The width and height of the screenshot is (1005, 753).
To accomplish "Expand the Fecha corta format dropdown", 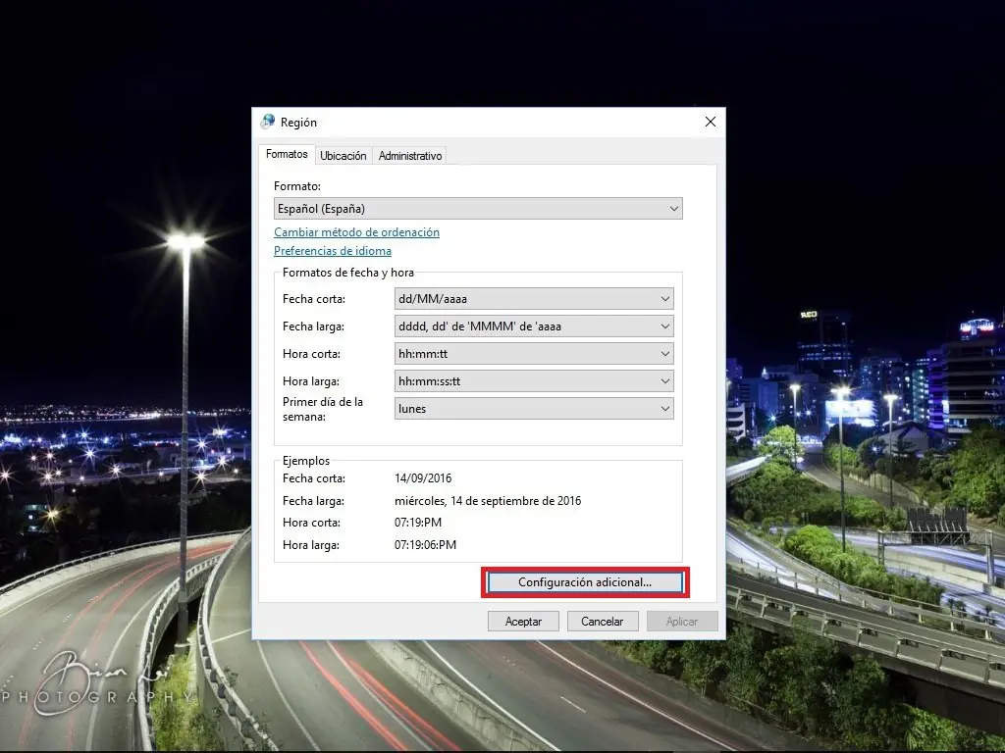I will click(x=534, y=299).
